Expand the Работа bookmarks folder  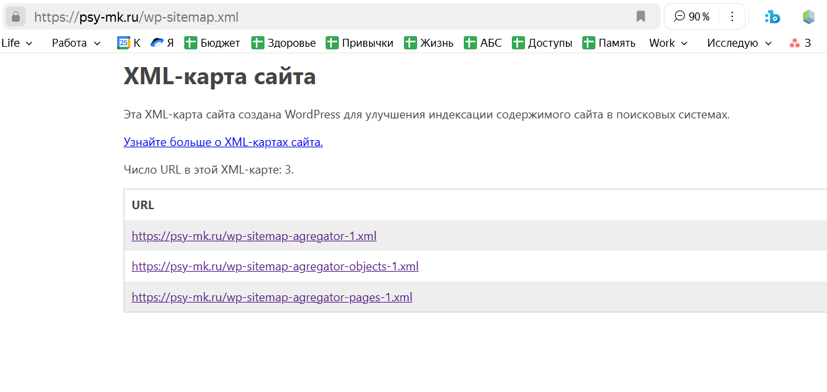coord(76,43)
